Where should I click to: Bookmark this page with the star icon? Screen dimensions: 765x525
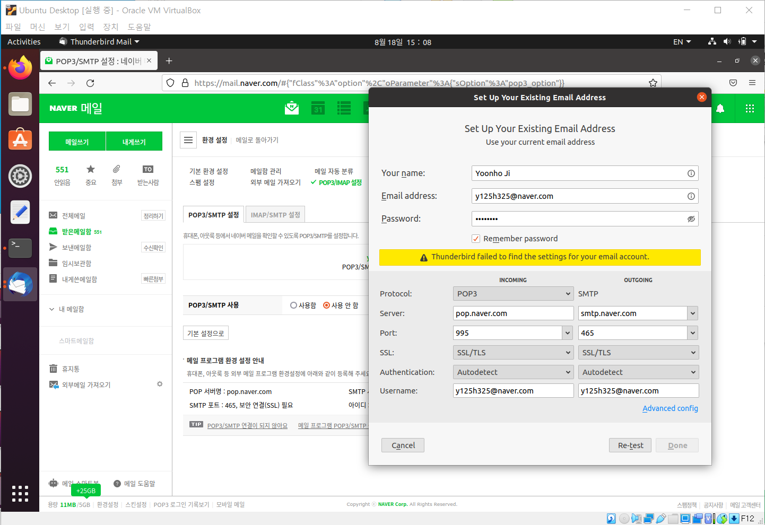tap(653, 83)
